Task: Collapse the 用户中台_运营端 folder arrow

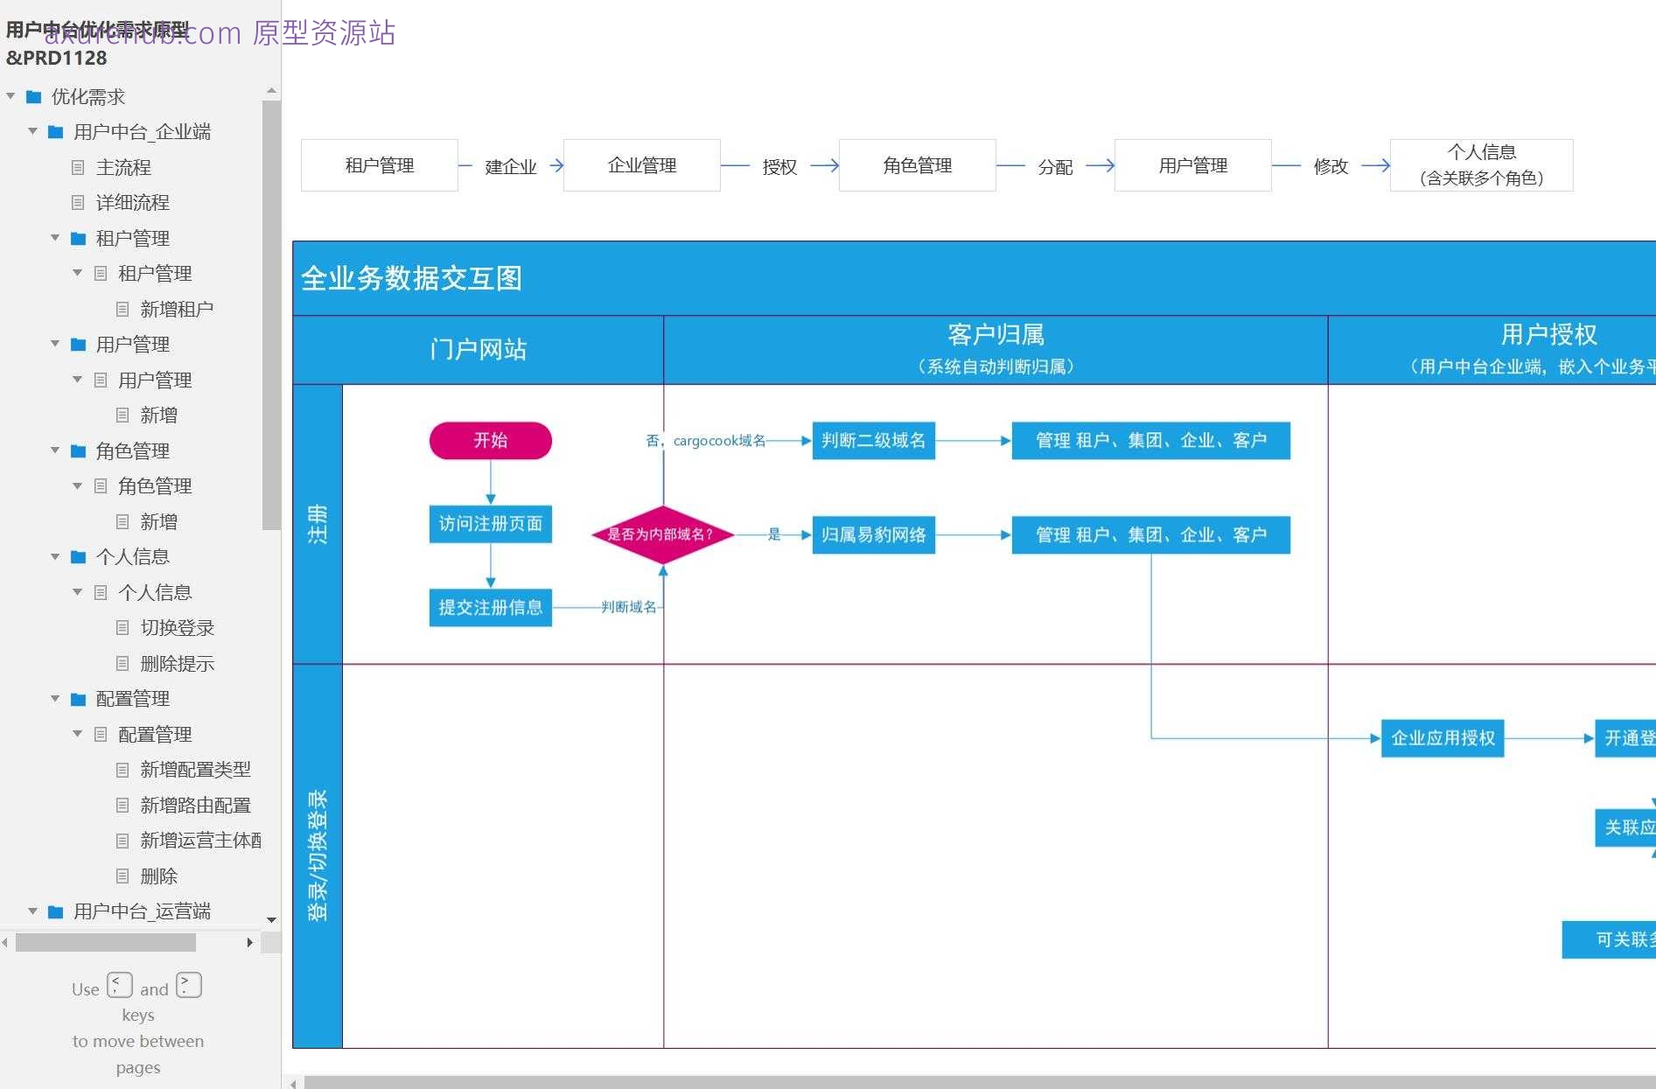Action: tap(32, 911)
